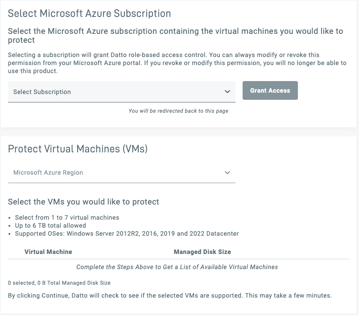Click the '0 selected, 0 B' status text
The width and height of the screenshot is (359, 315).
pos(59,283)
